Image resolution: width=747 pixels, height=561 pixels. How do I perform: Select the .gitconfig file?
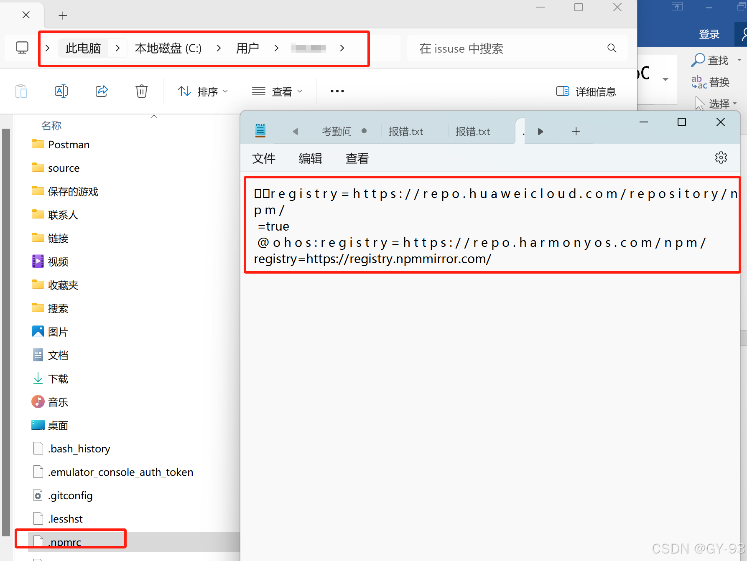pyautogui.click(x=63, y=495)
